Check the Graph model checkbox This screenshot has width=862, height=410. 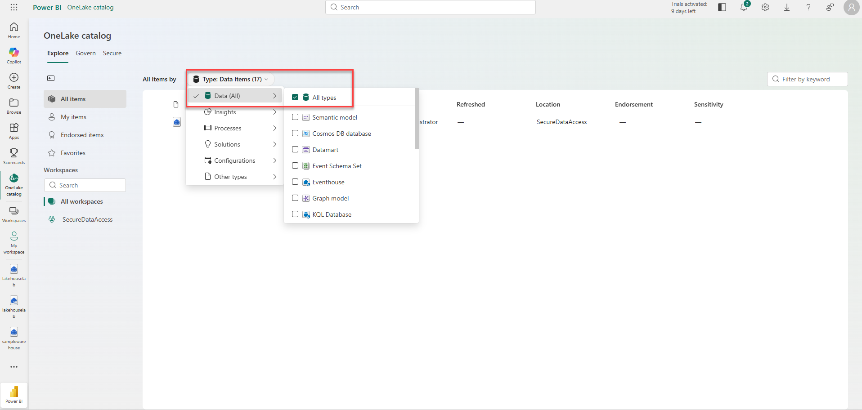[x=295, y=198]
